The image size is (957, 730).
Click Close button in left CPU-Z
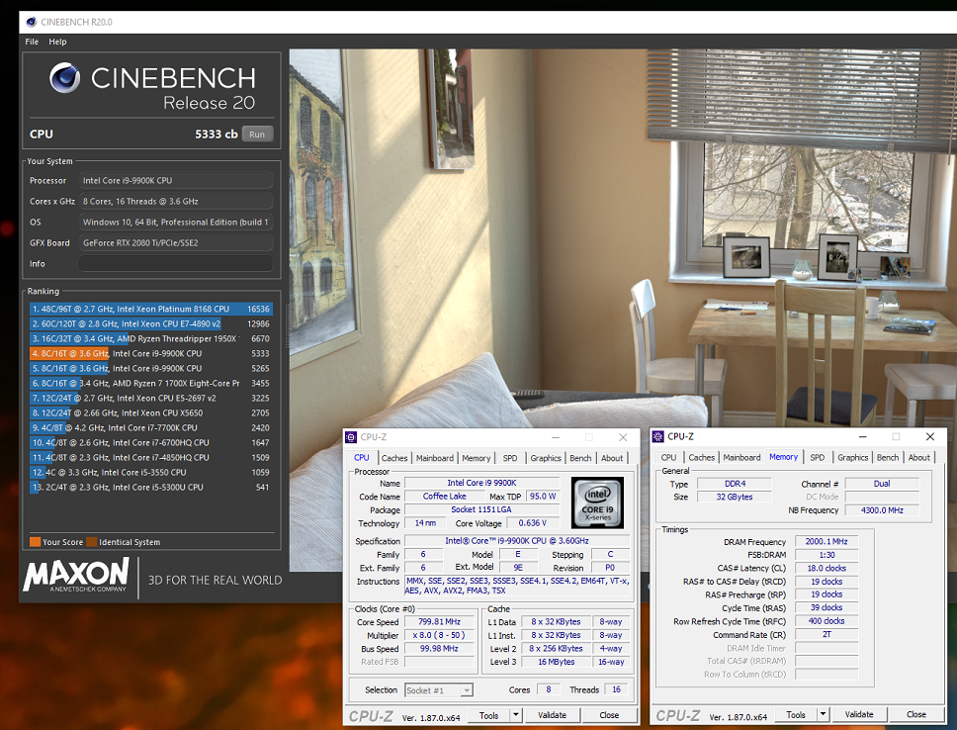coord(609,715)
